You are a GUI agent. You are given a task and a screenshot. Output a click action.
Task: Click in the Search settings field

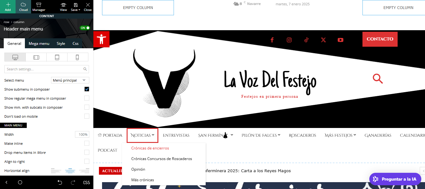pyautogui.click(x=47, y=69)
